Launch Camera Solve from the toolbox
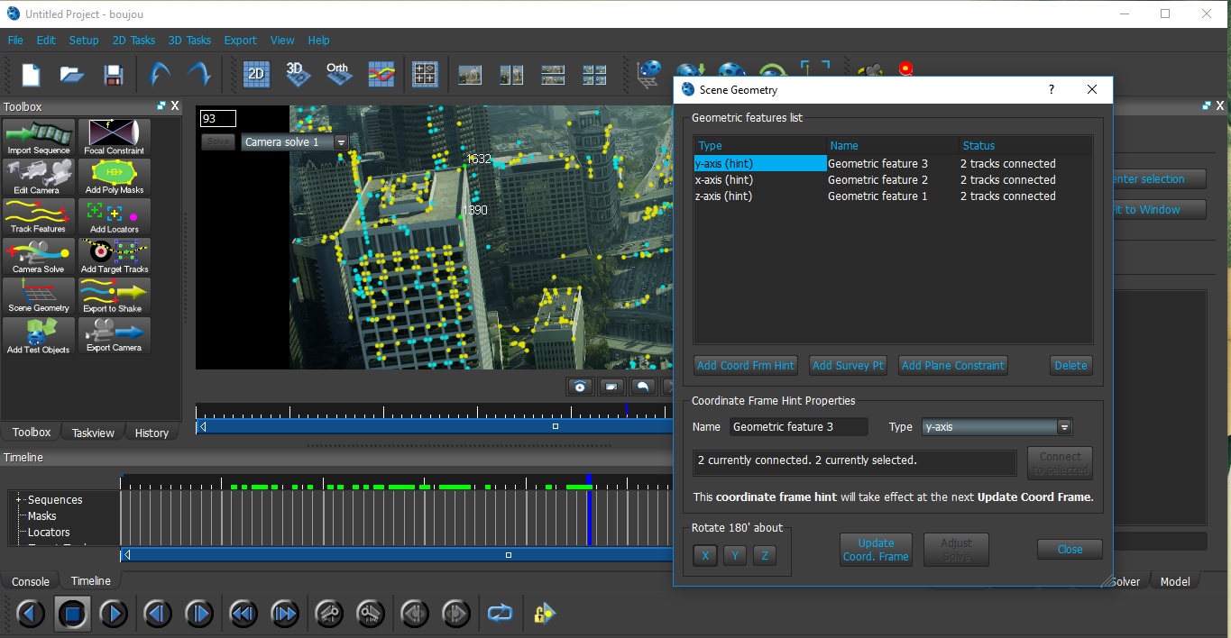1231x638 pixels. (39, 256)
